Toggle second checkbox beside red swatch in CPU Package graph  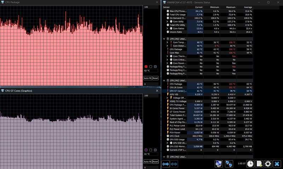coord(151,66)
